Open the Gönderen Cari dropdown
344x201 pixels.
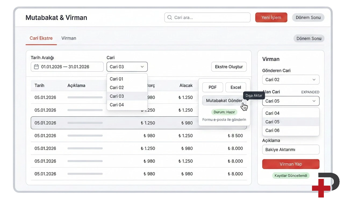291,80
